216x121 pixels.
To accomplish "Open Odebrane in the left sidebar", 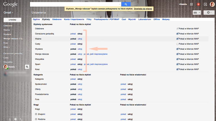I will pos(8,26).
